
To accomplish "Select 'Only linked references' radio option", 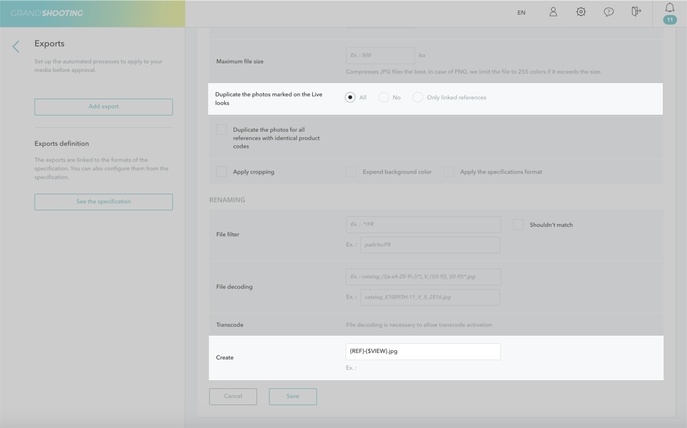I will click(x=418, y=97).
